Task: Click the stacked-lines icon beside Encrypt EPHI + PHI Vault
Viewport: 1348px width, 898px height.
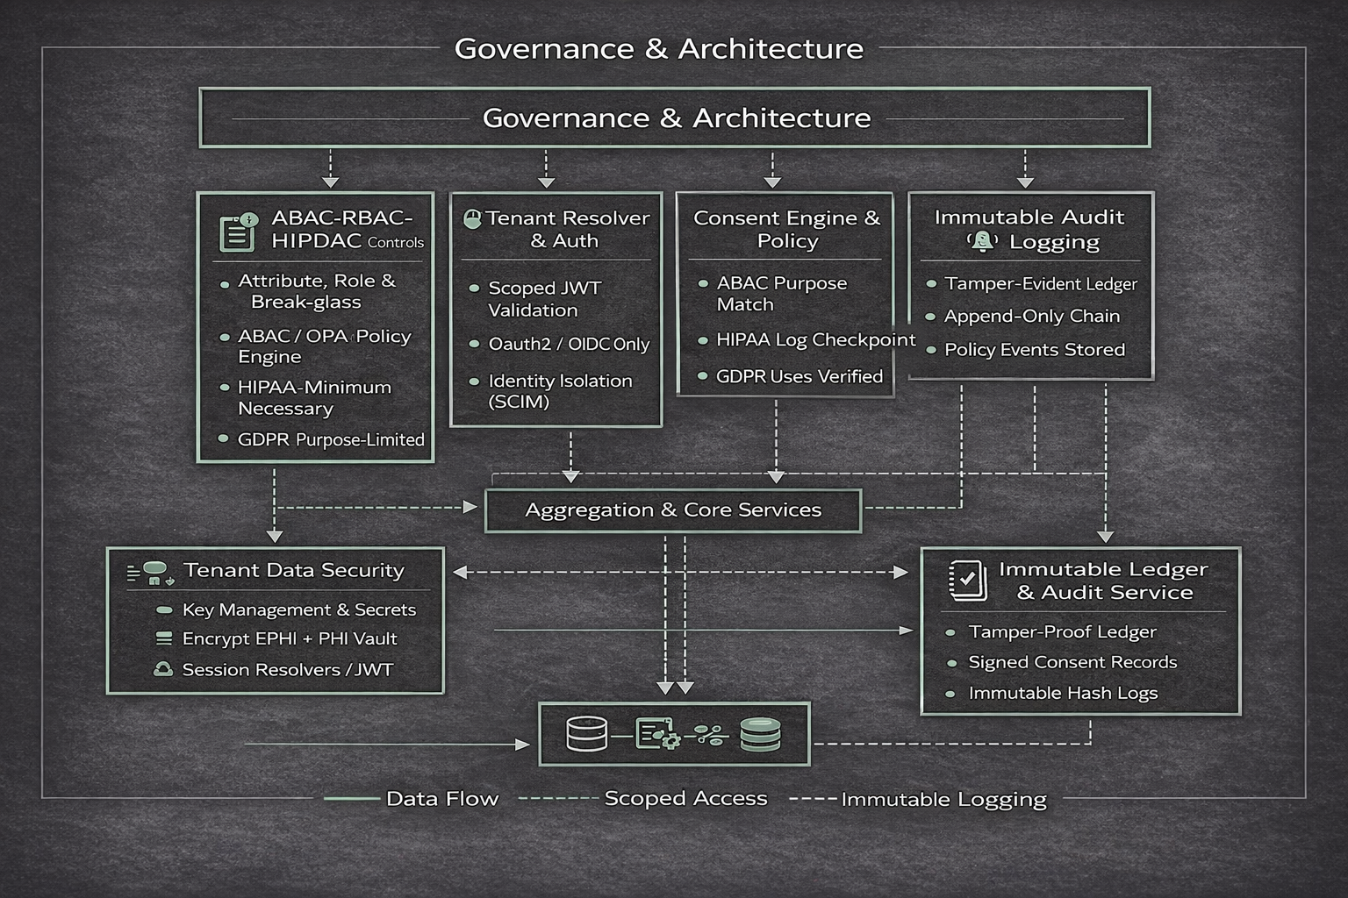Action: [164, 639]
